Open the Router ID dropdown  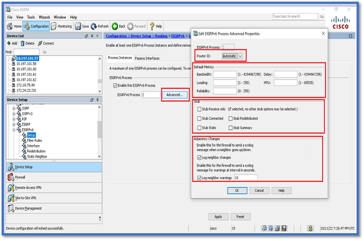pyautogui.click(x=232, y=56)
